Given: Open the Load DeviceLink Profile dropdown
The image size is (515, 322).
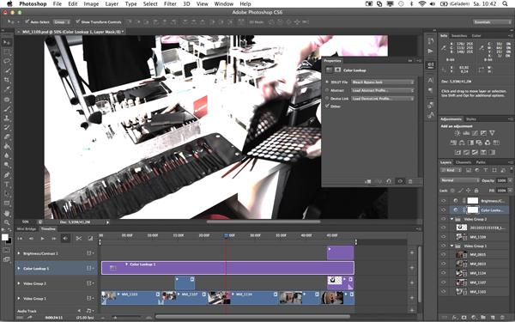Looking at the screenshot, I should click(383, 98).
